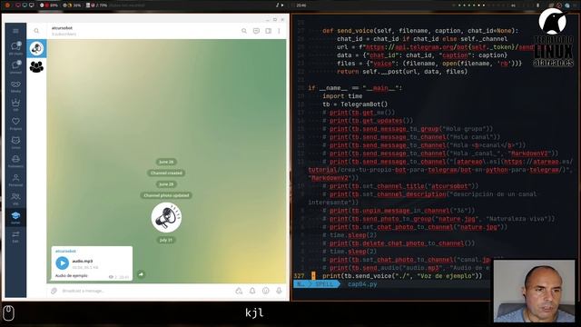
Task: Open the two-people icon folder in Telegram sidebar
Action: click(x=15, y=199)
